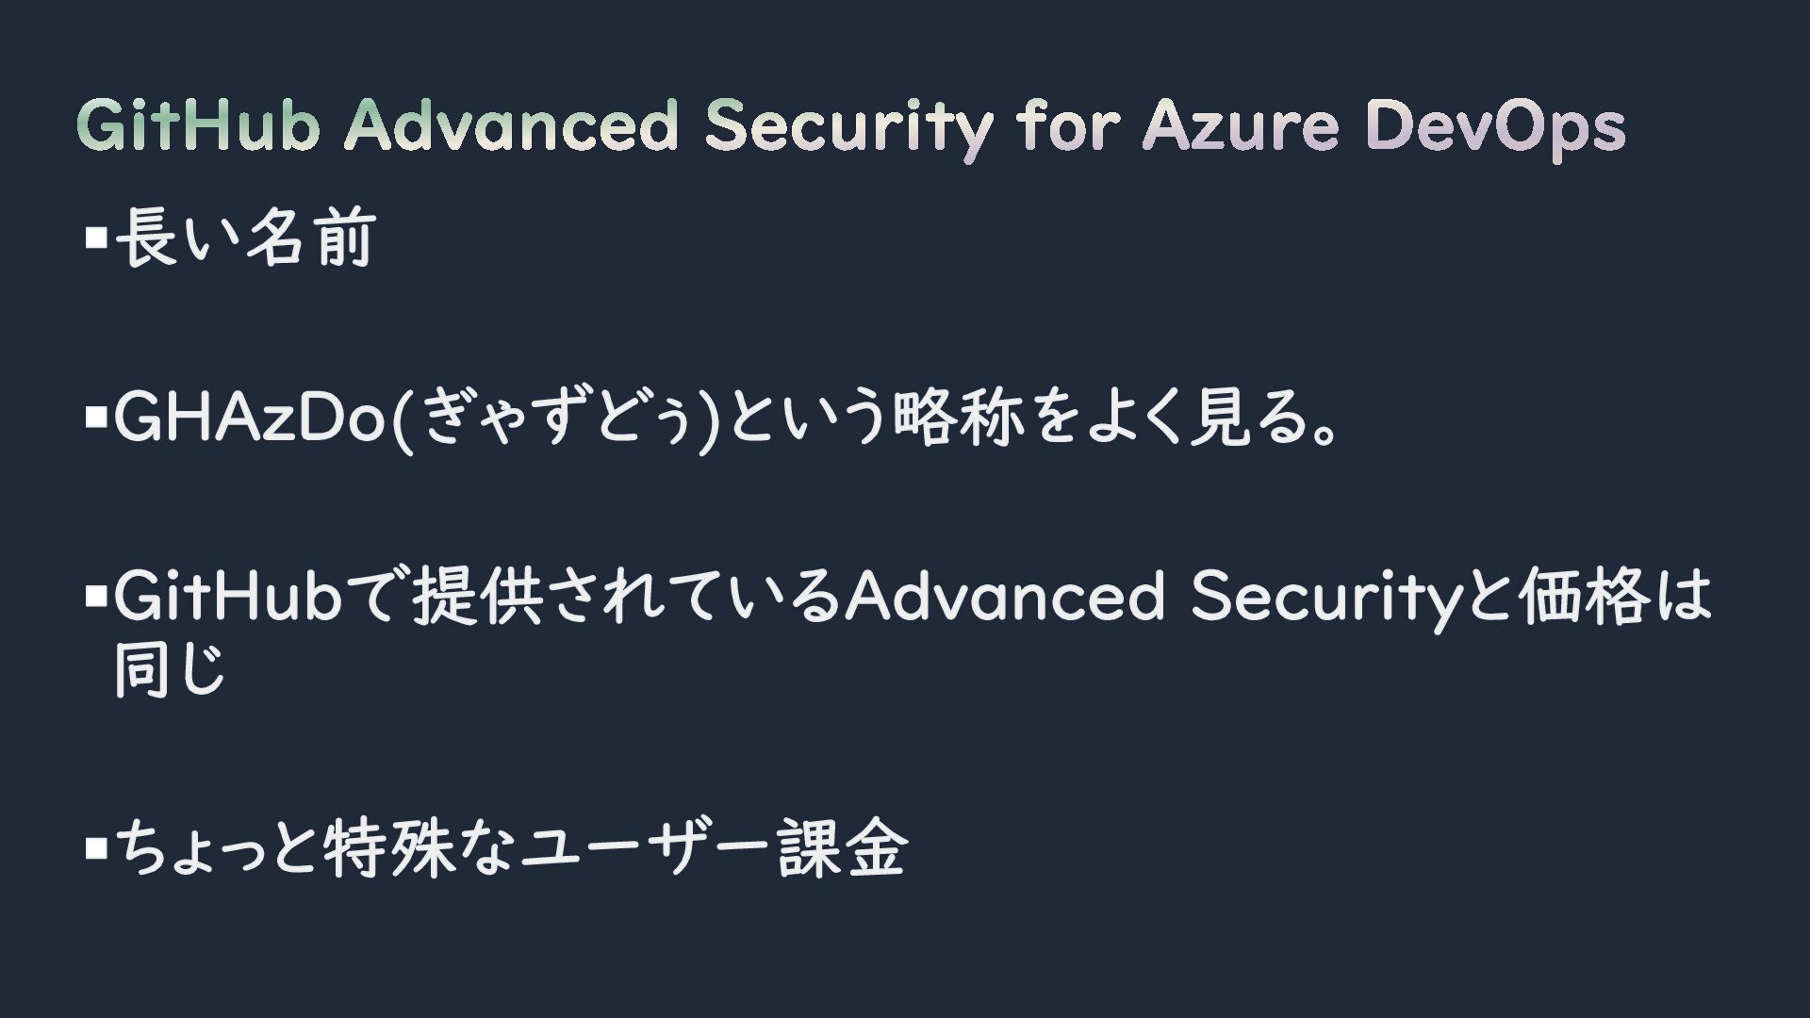Click the wrapped text 同じ

pyautogui.click(x=171, y=669)
